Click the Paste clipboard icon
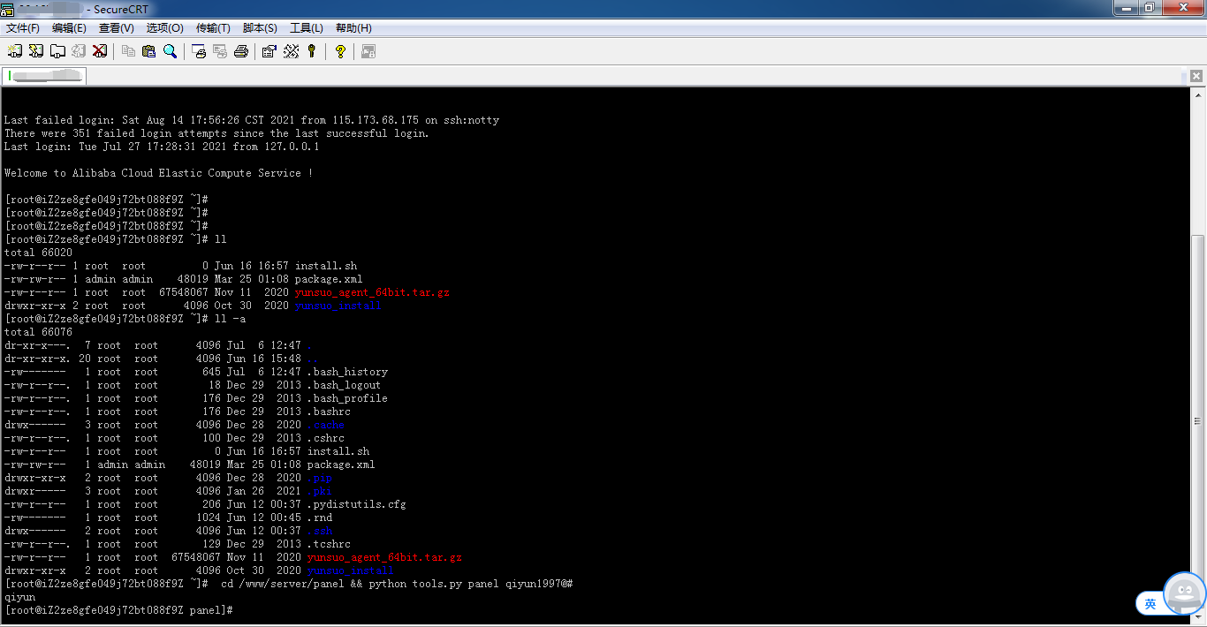Screen dimensions: 1207x627 [148, 51]
